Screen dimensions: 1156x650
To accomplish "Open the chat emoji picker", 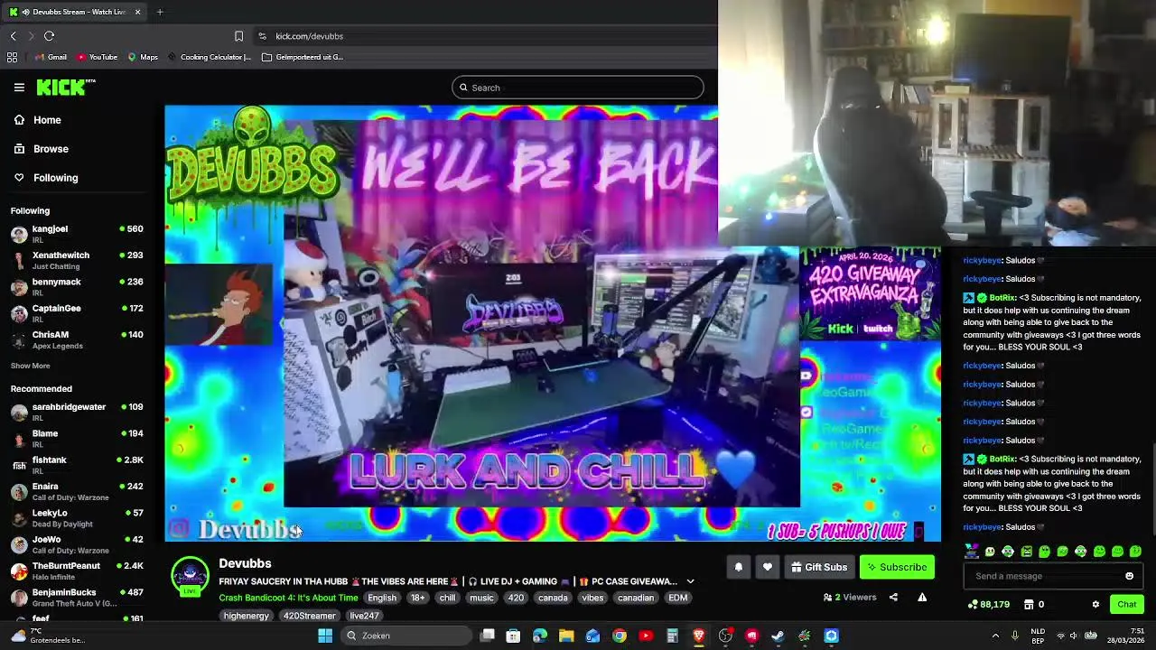I will 1129,576.
